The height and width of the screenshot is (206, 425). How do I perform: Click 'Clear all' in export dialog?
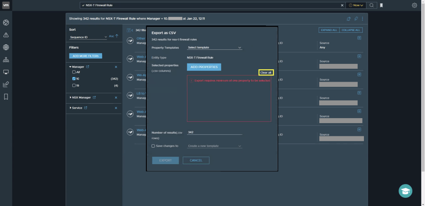(x=265, y=73)
